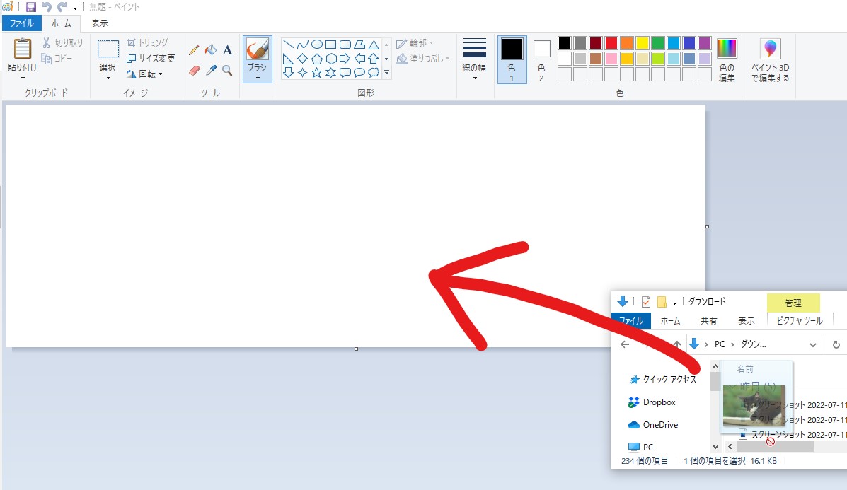847x490 pixels.
Task: Click the Explorer Refresh button
Action: tap(836, 344)
